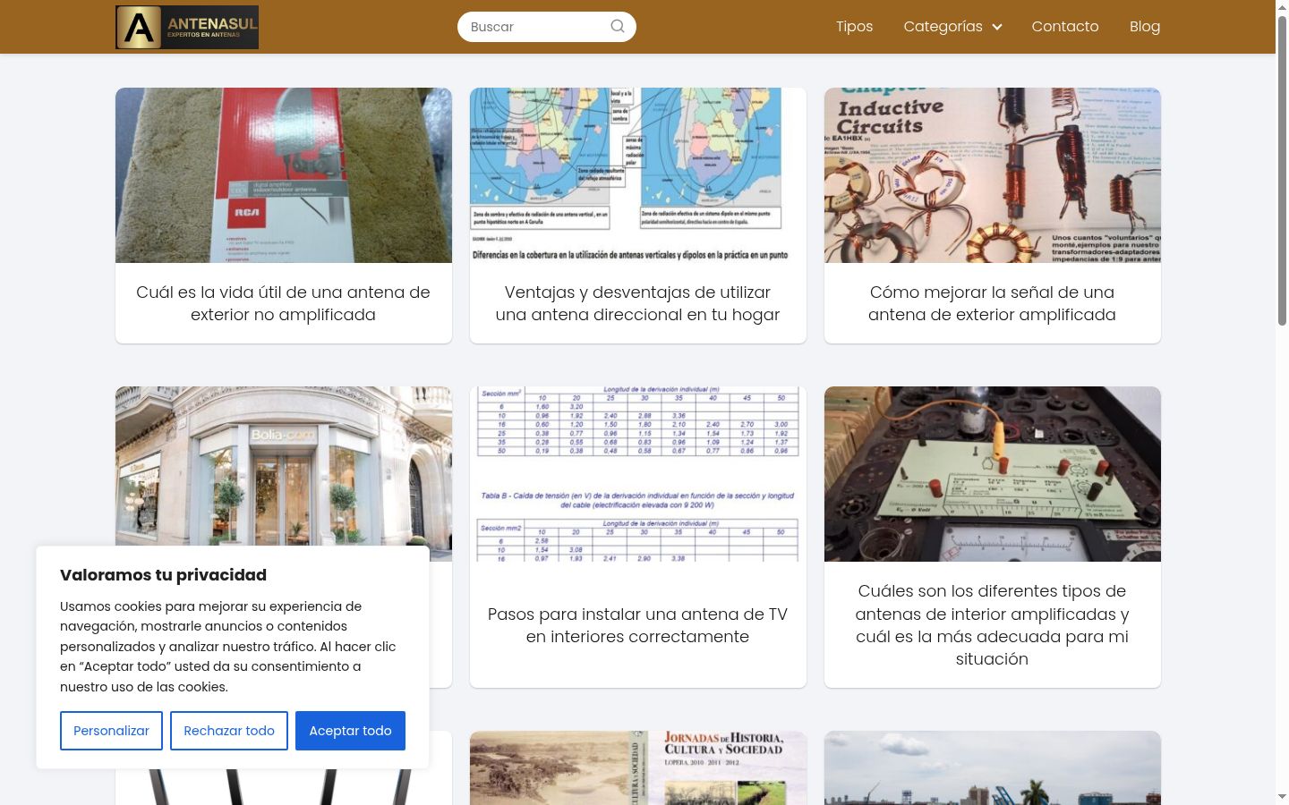Screen dimensions: 1289x805
Task: Click the scrollbar down arrow
Action: (x=1282, y=797)
